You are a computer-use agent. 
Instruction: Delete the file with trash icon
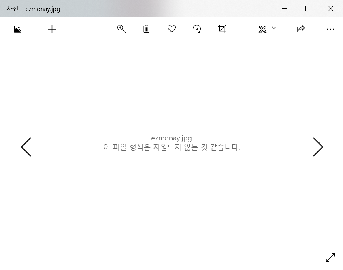tap(146, 29)
